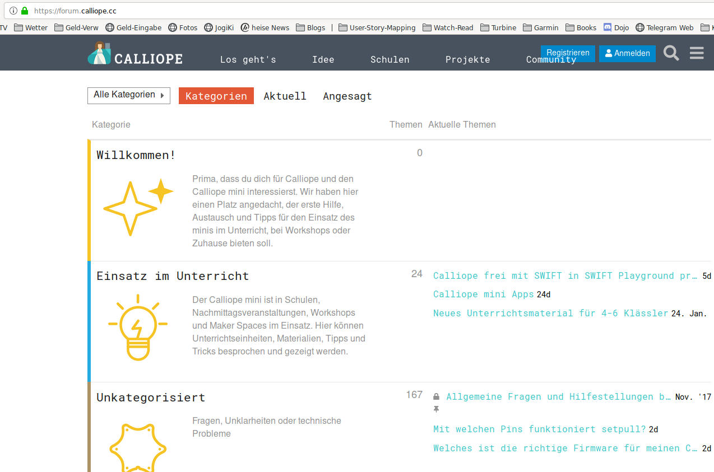This screenshot has height=472, width=714.
Task: Open topic Calliope mini Apps
Action: click(x=484, y=294)
